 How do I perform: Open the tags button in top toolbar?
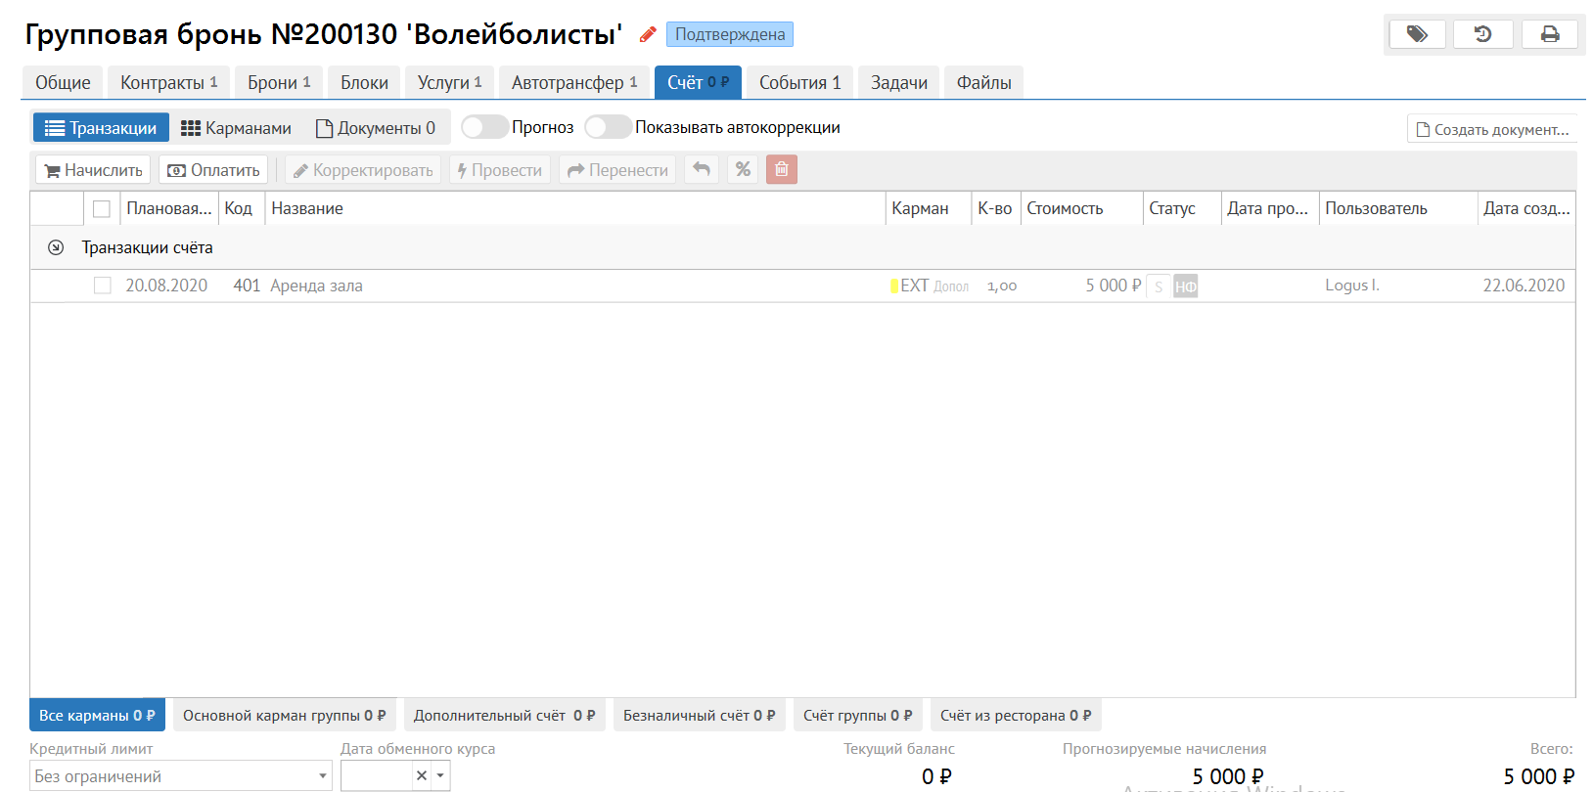click(1417, 34)
